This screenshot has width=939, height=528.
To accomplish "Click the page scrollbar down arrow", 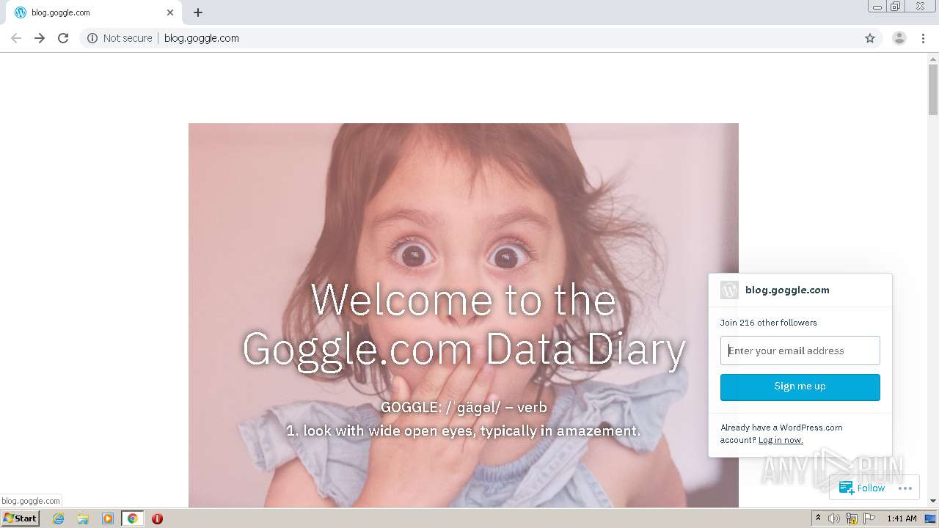I will pyautogui.click(x=933, y=501).
